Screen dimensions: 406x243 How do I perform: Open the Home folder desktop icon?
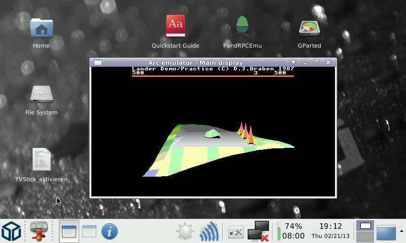pyautogui.click(x=41, y=29)
